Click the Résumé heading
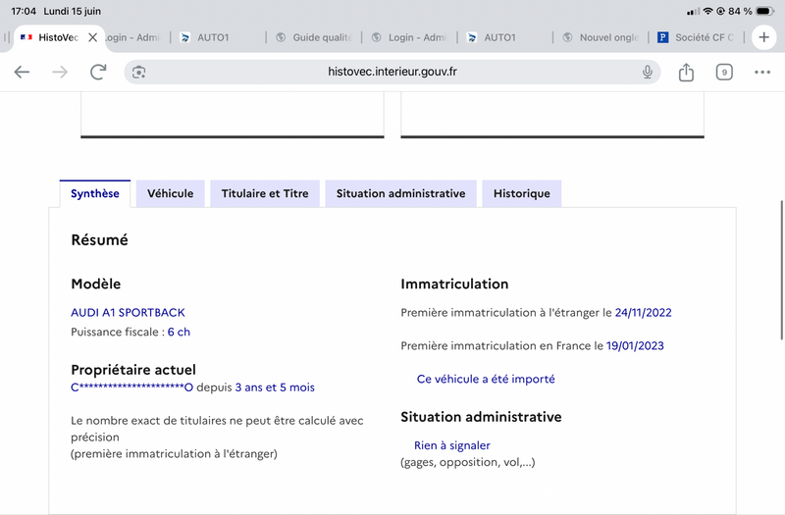 click(100, 240)
